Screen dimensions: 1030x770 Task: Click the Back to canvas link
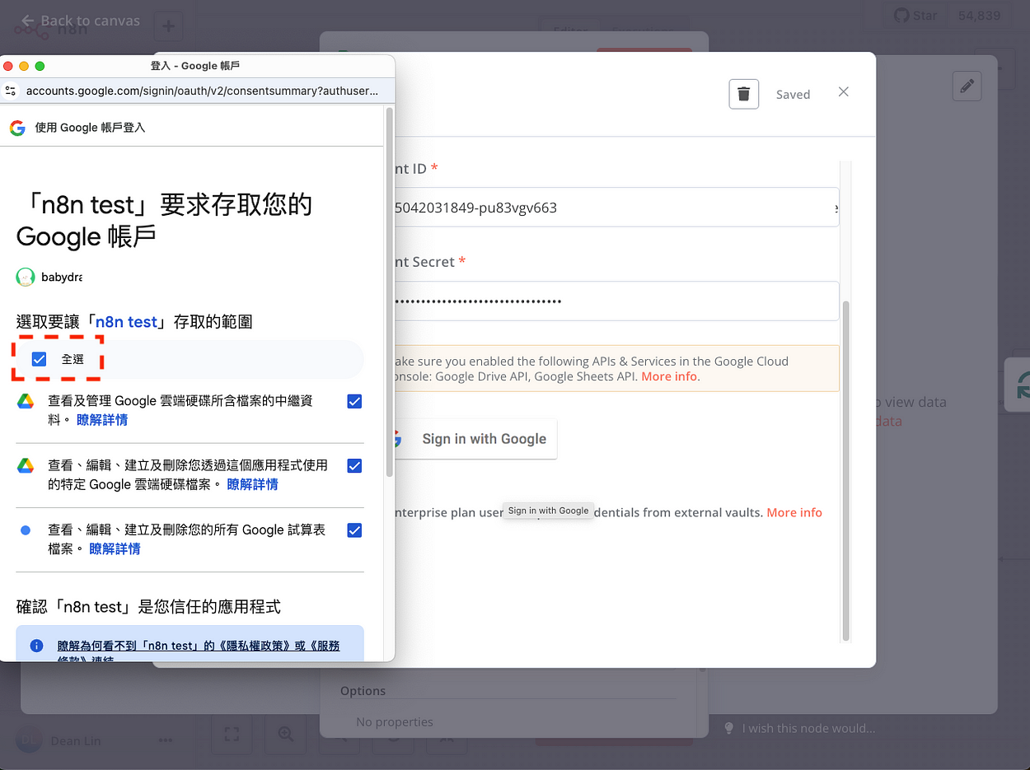[x=80, y=21]
